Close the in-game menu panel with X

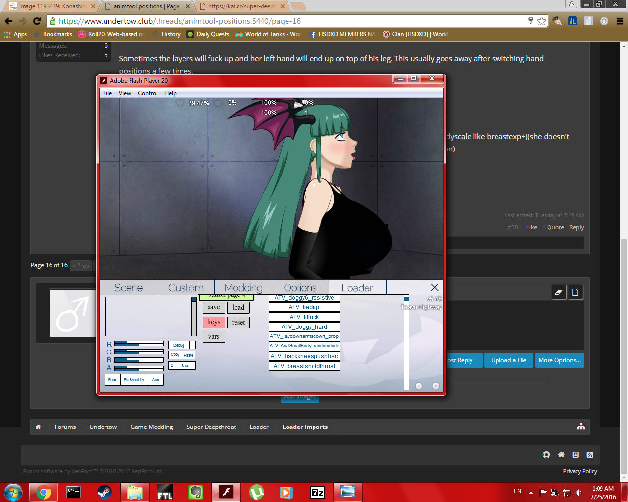[434, 287]
